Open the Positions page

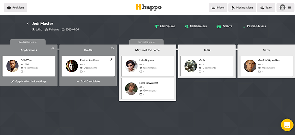(x=15, y=8)
